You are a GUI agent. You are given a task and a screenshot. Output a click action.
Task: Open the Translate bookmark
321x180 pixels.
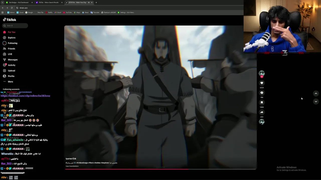(95, 12)
